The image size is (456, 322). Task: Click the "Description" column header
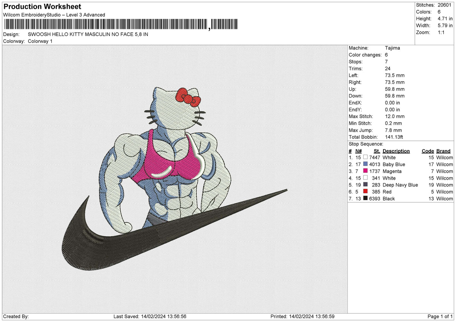(396, 151)
